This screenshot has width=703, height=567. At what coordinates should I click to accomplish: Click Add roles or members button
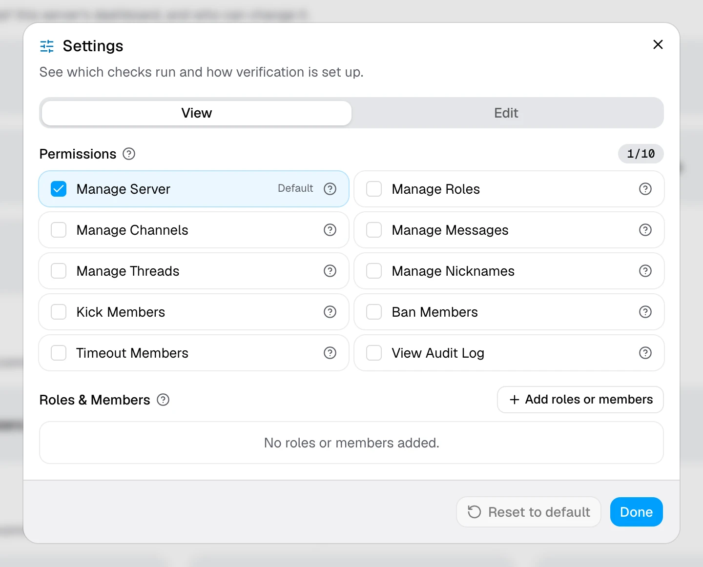point(580,400)
